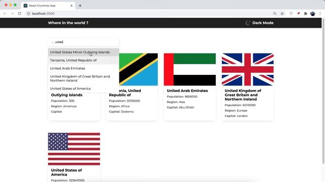Click Region: Africa text
This screenshot has height=182, width=325.
pos(119,106)
